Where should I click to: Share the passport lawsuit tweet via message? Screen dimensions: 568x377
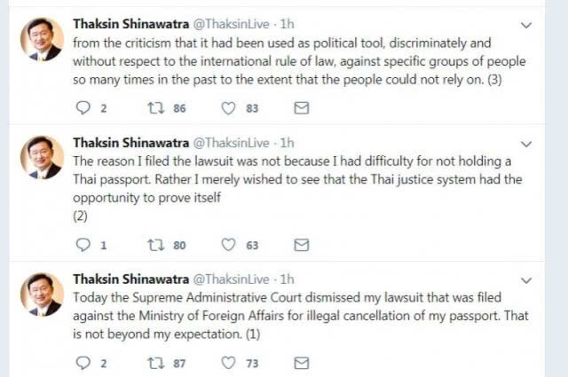pos(302,363)
